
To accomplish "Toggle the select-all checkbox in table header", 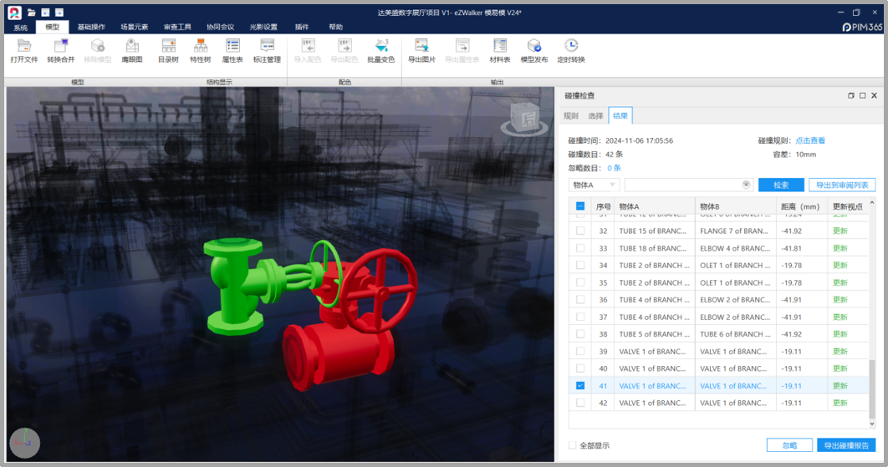I will (580, 206).
